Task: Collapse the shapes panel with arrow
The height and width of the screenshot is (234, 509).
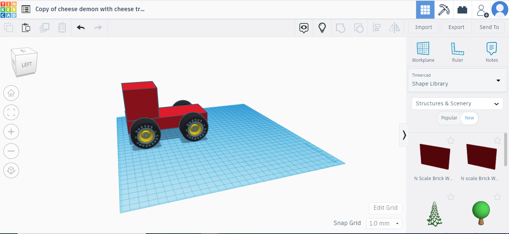Action: (x=404, y=135)
